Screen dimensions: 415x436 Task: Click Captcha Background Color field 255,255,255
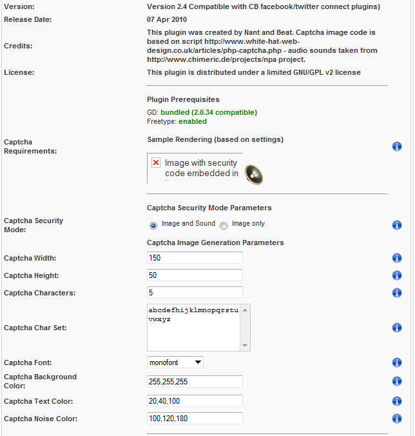[x=195, y=382]
